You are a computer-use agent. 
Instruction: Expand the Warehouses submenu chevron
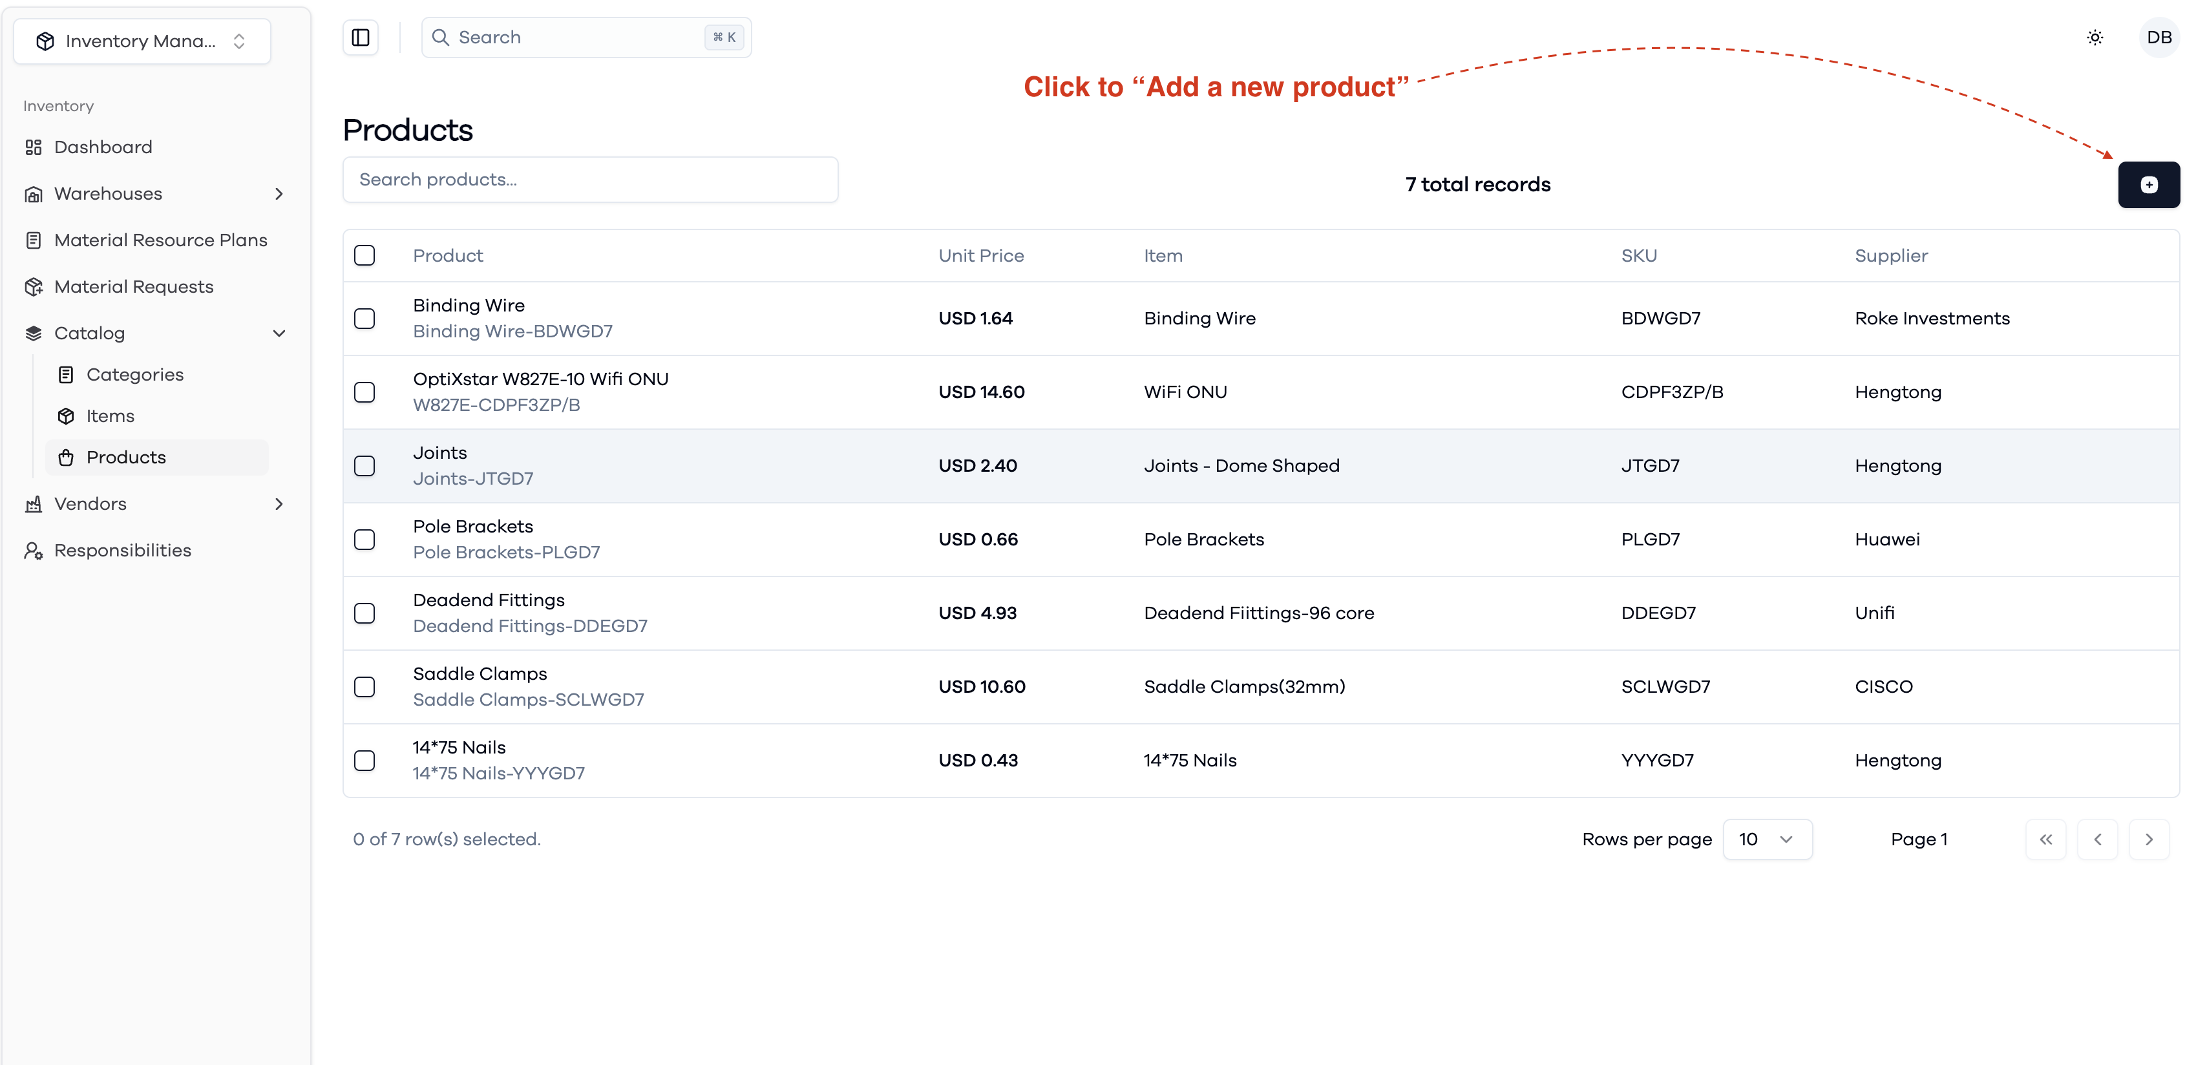click(x=279, y=195)
